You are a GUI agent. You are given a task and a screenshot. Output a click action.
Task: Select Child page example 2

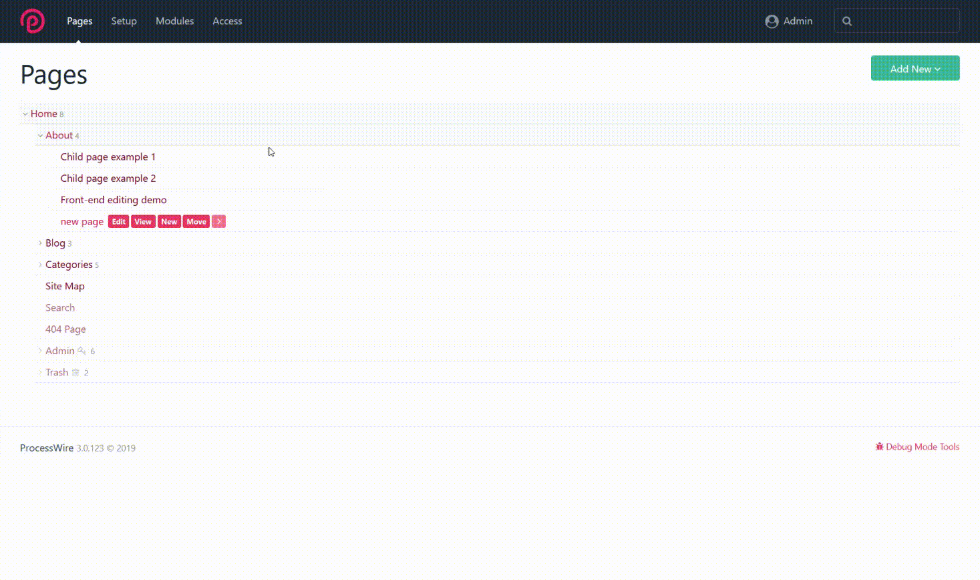point(108,178)
